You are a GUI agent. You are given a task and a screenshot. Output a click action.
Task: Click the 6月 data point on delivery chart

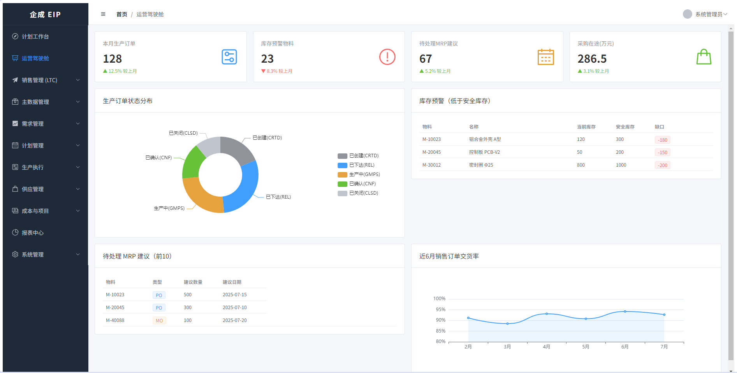coord(625,311)
